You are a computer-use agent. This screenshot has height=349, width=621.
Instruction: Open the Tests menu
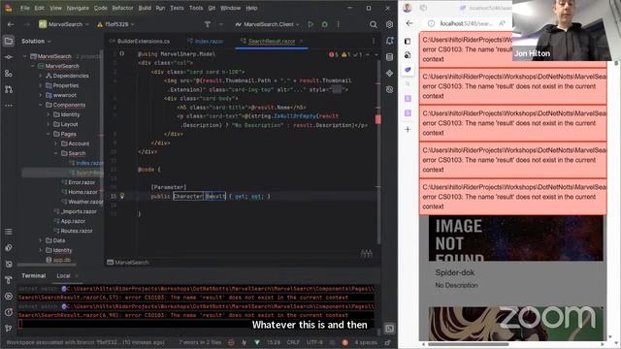click(177, 8)
